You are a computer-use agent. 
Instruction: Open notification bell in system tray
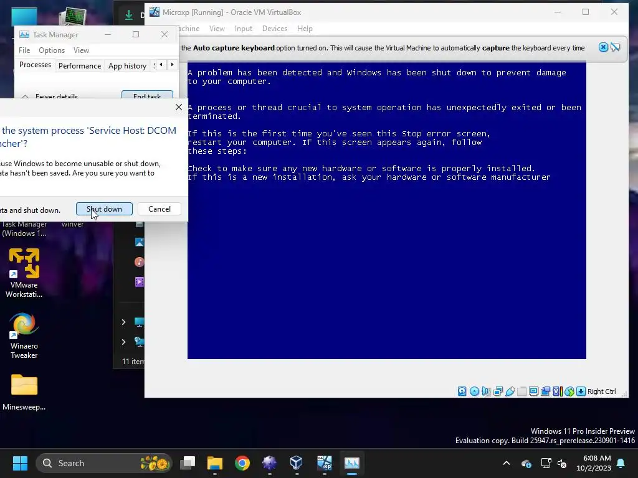[621, 463]
